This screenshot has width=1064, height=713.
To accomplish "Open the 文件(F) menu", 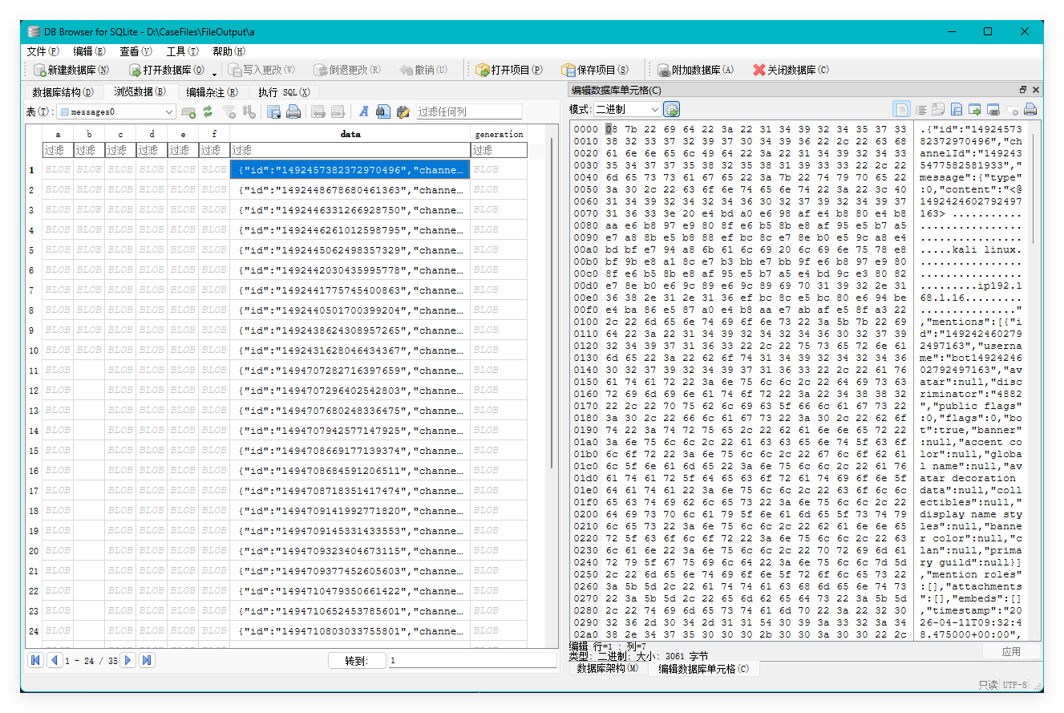I will (x=42, y=51).
